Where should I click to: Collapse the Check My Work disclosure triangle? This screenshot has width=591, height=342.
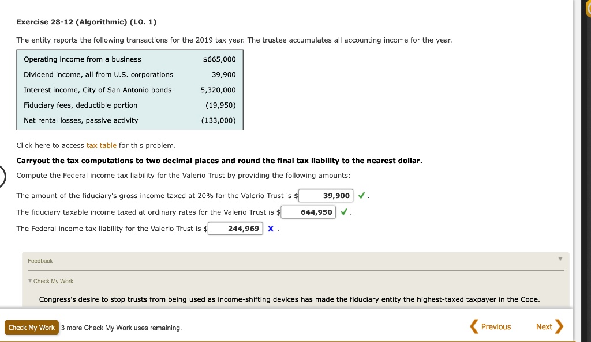[x=30, y=281]
